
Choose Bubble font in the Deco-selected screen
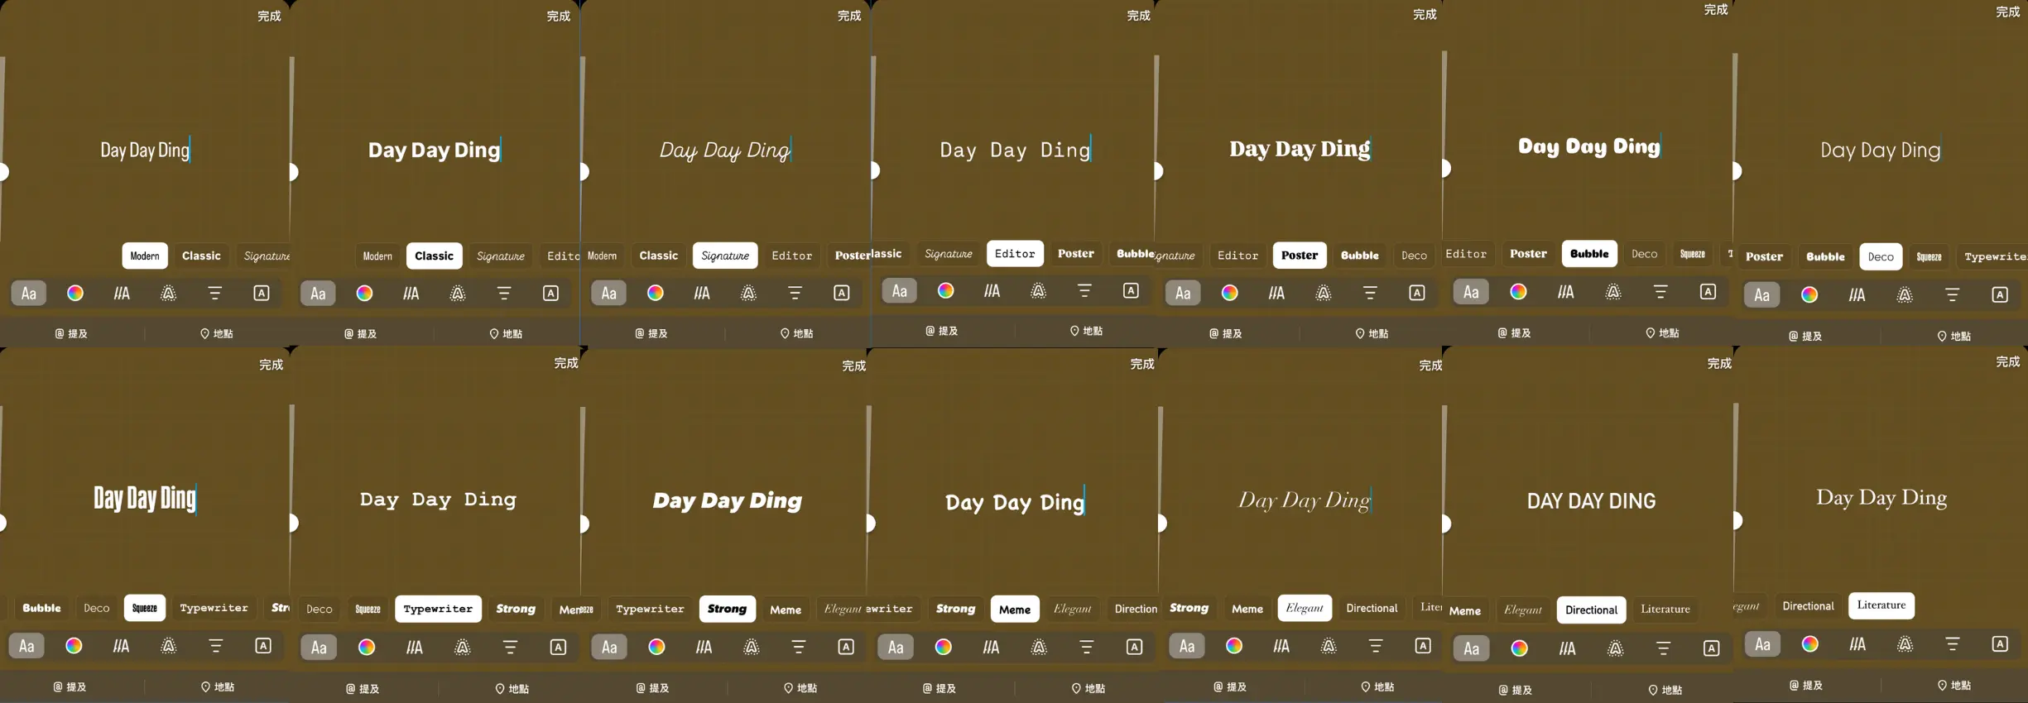1825,256
